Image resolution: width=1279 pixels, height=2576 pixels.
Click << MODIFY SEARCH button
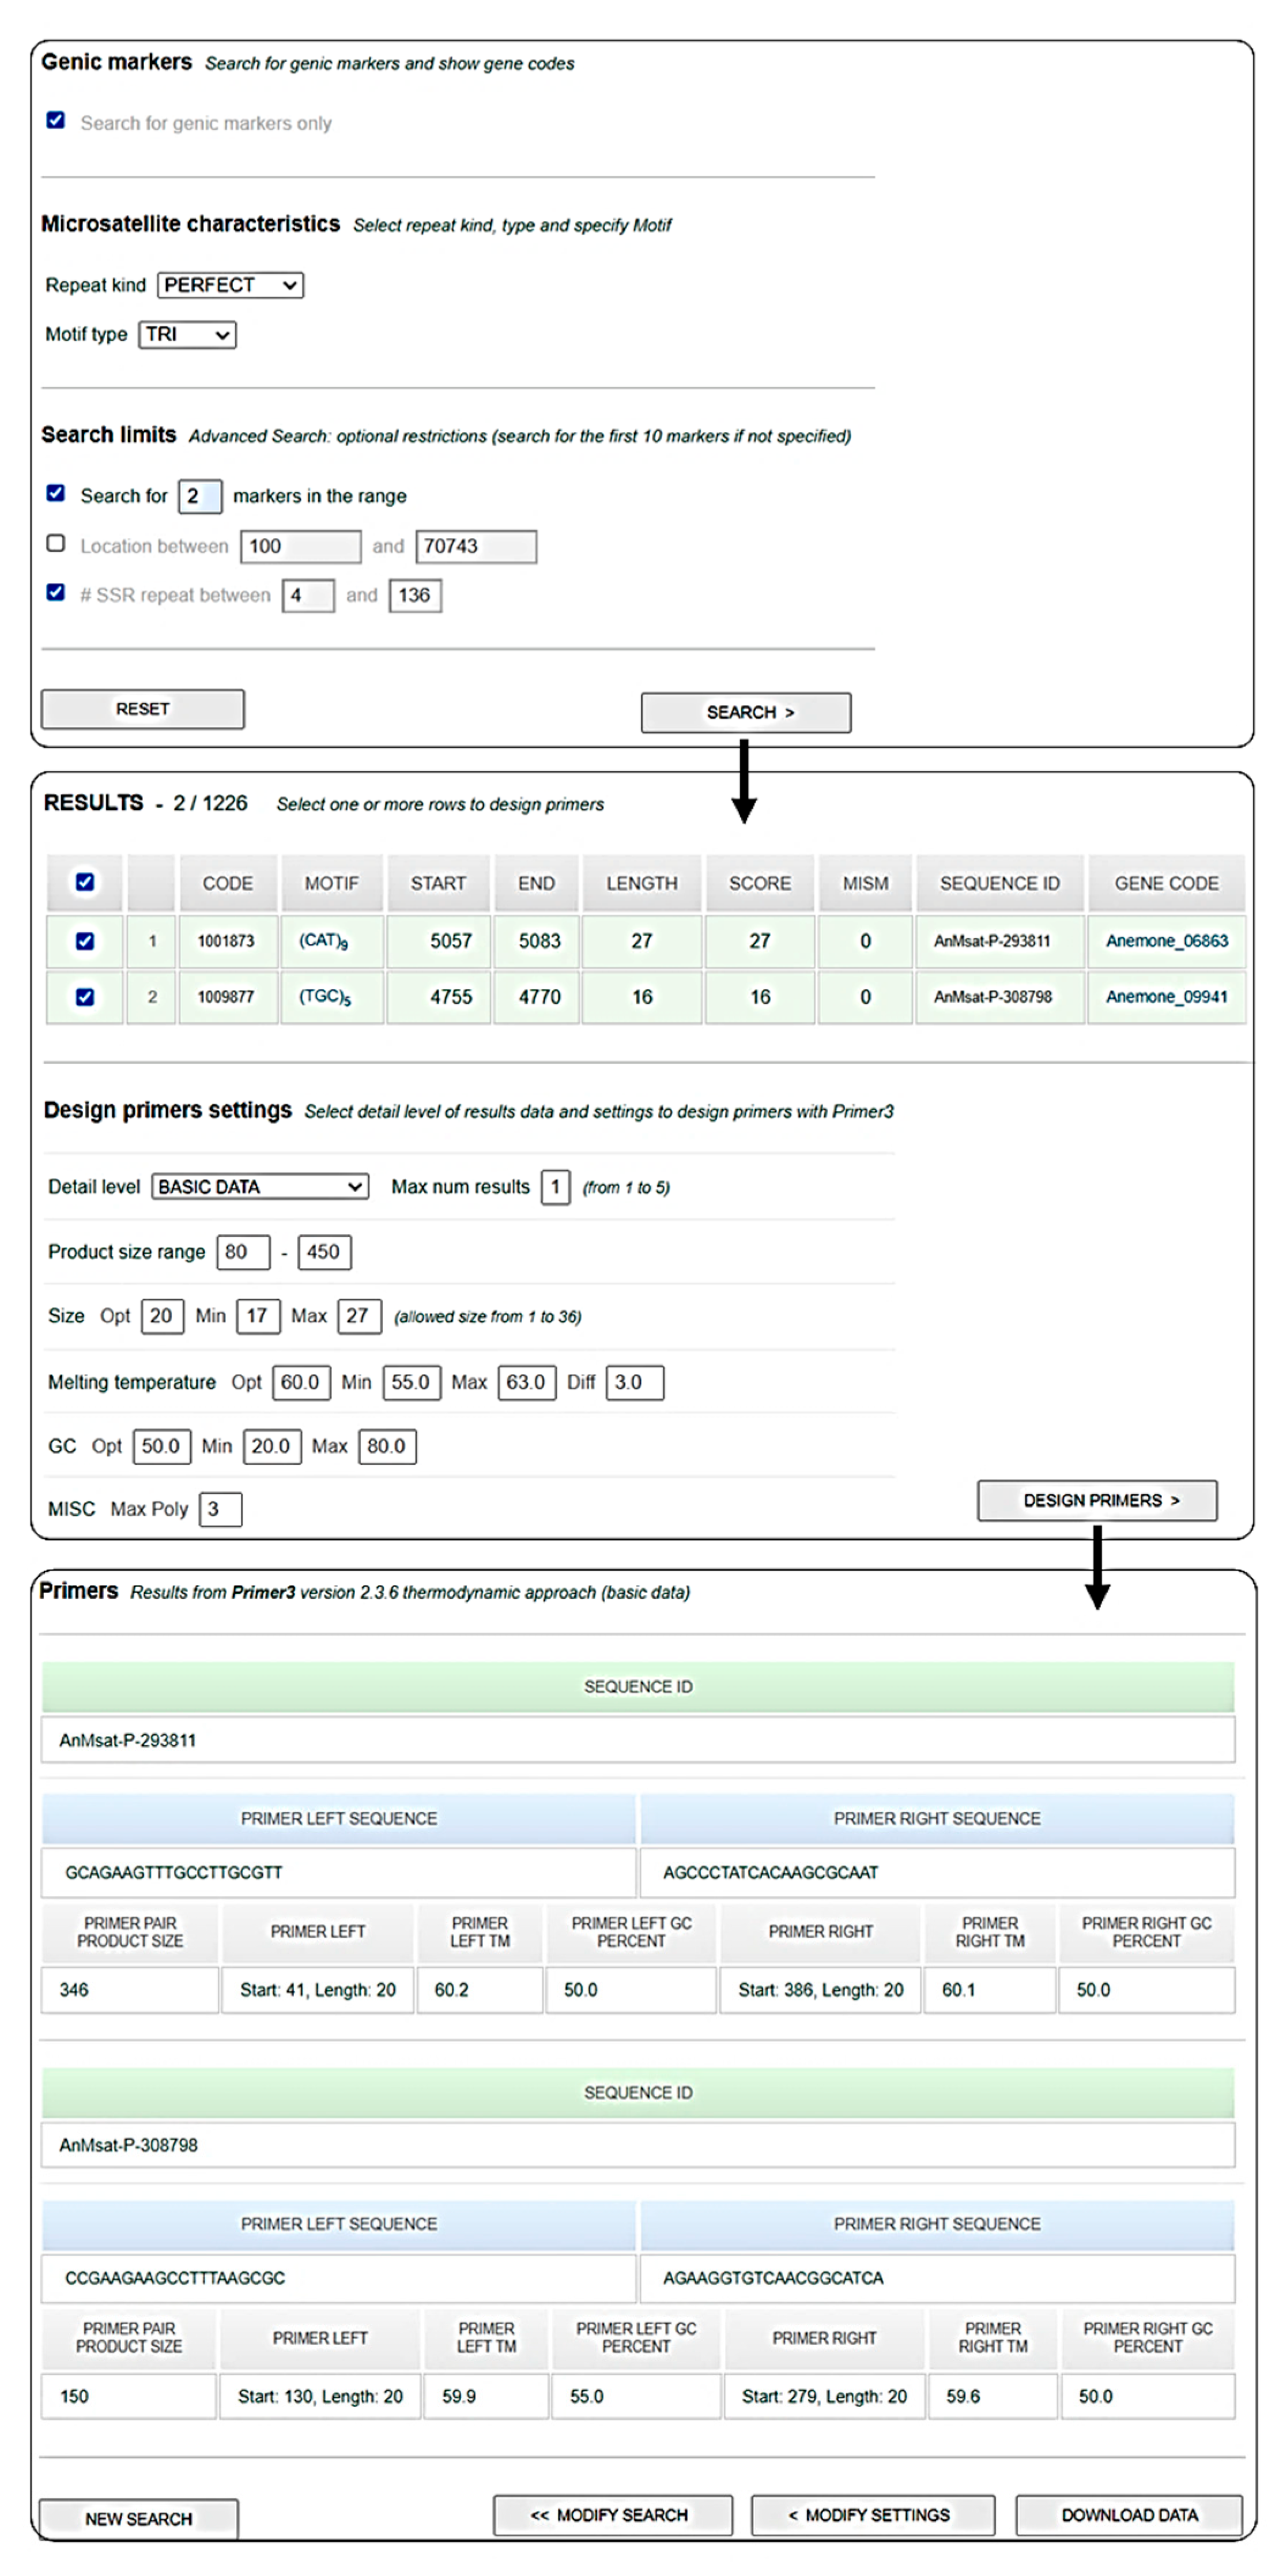pos(612,2514)
